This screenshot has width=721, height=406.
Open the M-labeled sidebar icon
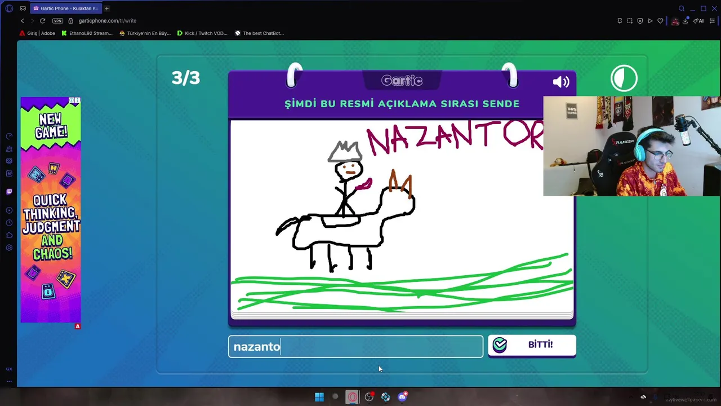[x=9, y=174]
